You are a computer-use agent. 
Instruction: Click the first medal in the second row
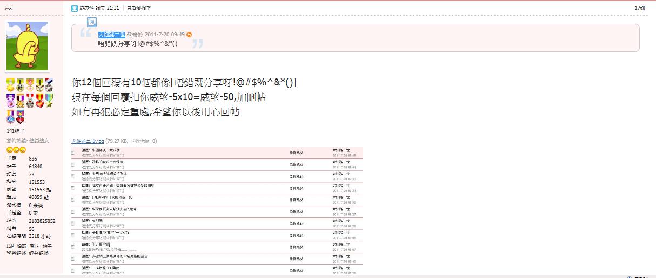pos(10,100)
